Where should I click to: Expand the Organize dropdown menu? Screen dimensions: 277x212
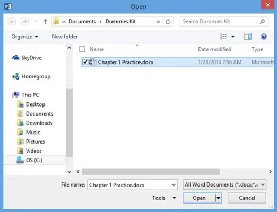click(x=24, y=37)
